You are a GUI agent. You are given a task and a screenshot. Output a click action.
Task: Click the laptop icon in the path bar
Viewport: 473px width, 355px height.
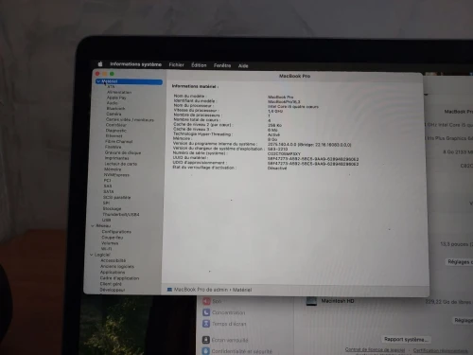pos(169,290)
